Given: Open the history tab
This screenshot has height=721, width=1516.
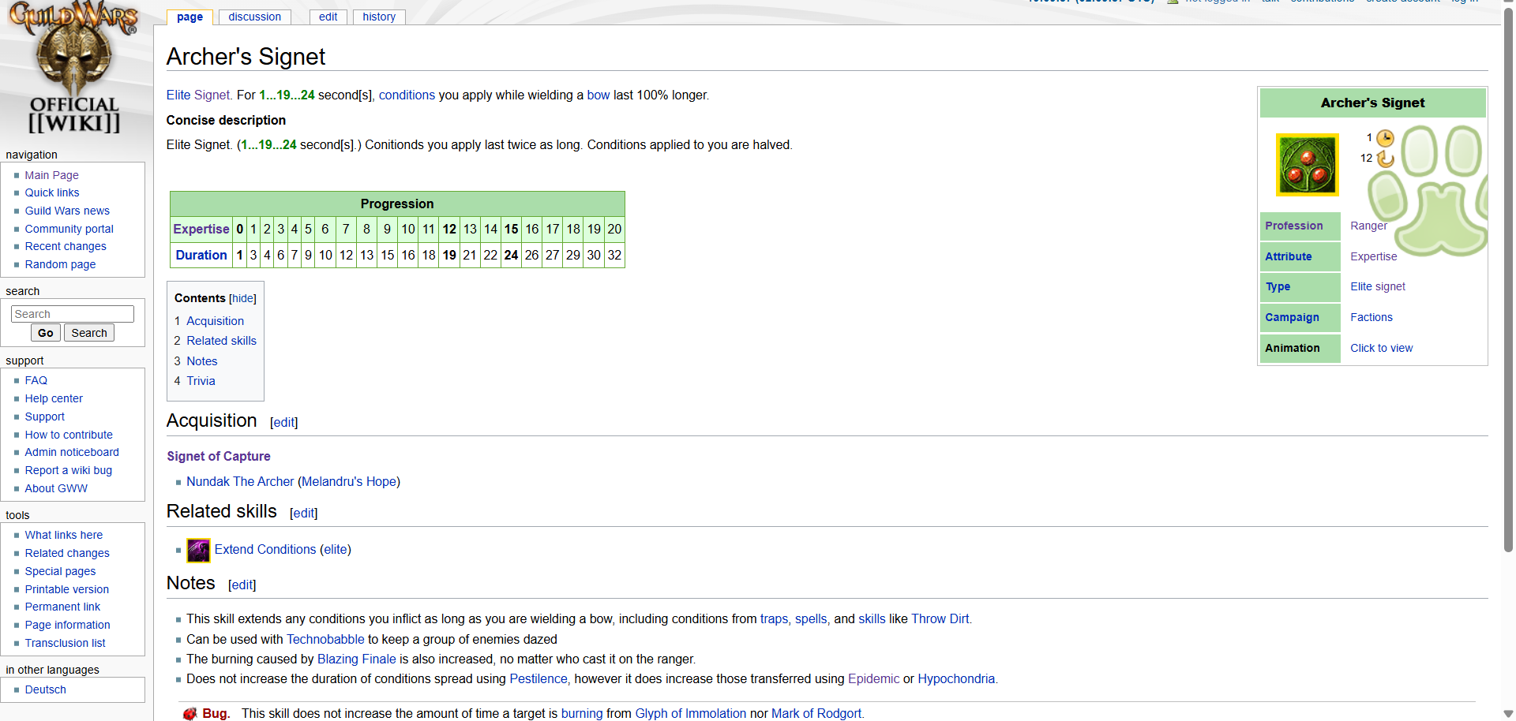Looking at the screenshot, I should tap(379, 17).
